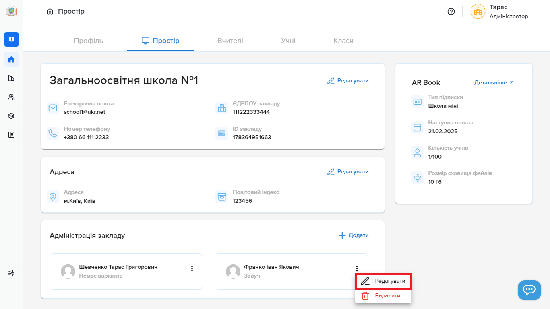Click Додати in Адміністрація закладу
Screen dimensions: 550x309
pos(354,235)
